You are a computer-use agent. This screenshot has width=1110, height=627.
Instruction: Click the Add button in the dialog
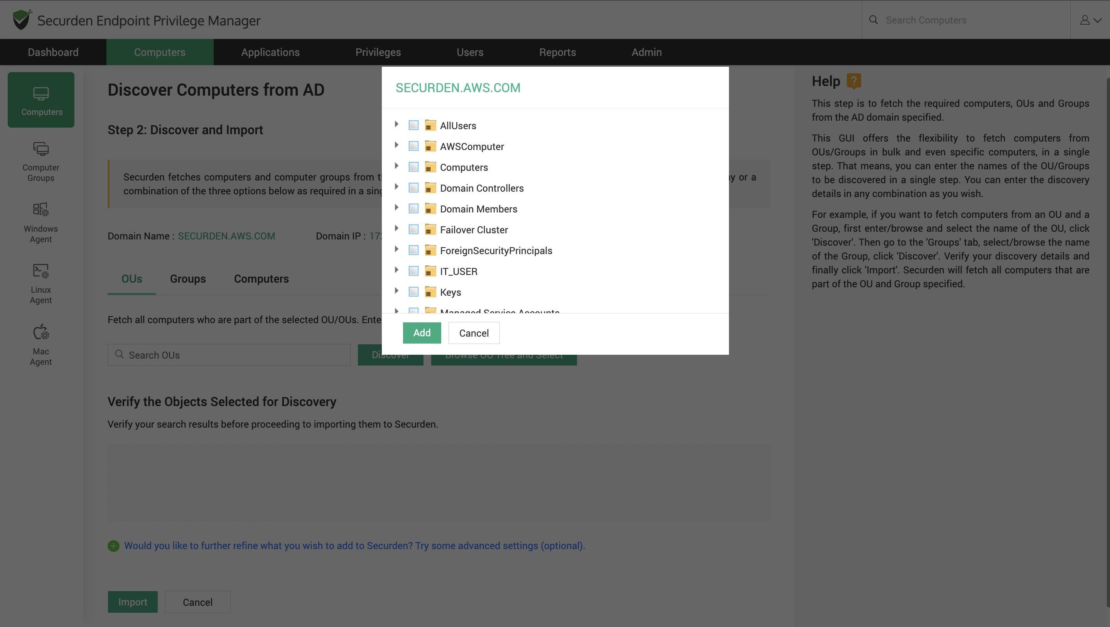[422, 333]
